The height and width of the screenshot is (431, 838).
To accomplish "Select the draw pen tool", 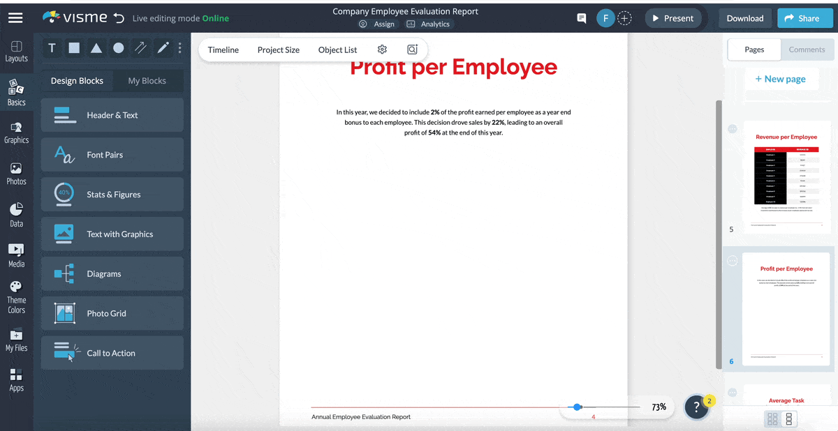I will [x=163, y=47].
